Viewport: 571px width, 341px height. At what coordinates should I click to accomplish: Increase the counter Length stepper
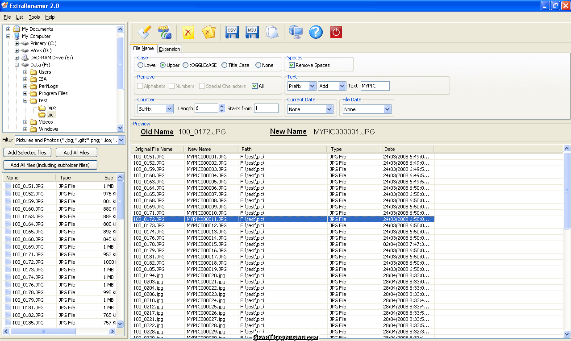pyautogui.click(x=221, y=106)
